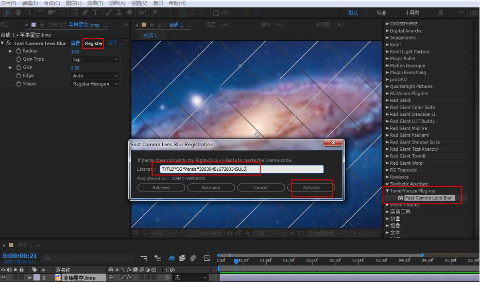
Task: Collapse the Fast Camera Lens Blur effect
Action: [3, 43]
